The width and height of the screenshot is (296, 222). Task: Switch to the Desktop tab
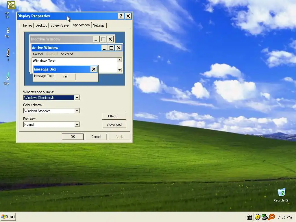(x=41, y=25)
